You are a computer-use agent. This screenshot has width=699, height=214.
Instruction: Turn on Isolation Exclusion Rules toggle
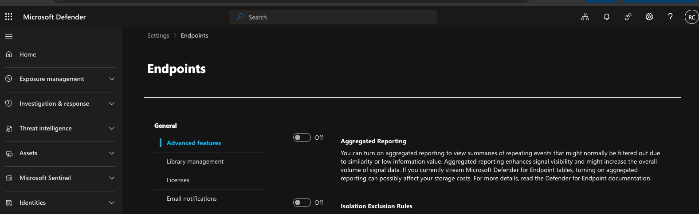click(x=302, y=203)
